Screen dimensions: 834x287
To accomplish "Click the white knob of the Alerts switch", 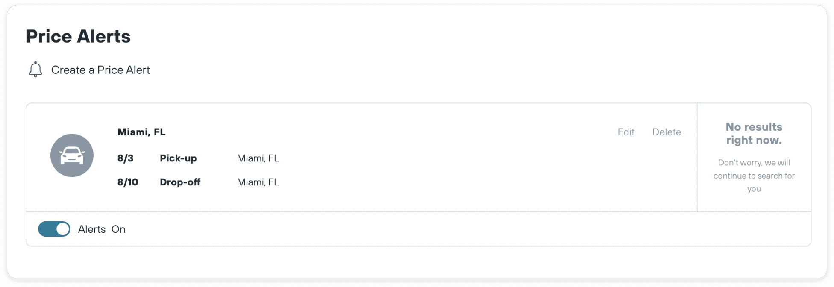I will click(63, 229).
